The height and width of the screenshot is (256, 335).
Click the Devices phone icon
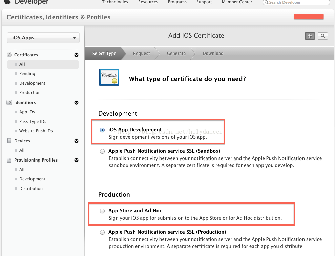pos(9,141)
